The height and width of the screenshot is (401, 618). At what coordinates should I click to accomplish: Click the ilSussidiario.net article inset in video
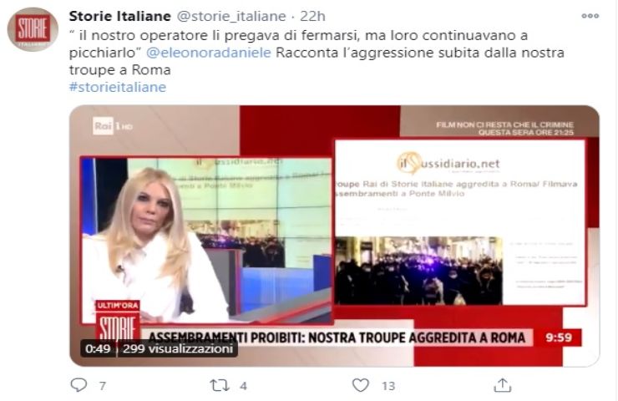pyautogui.click(x=460, y=222)
